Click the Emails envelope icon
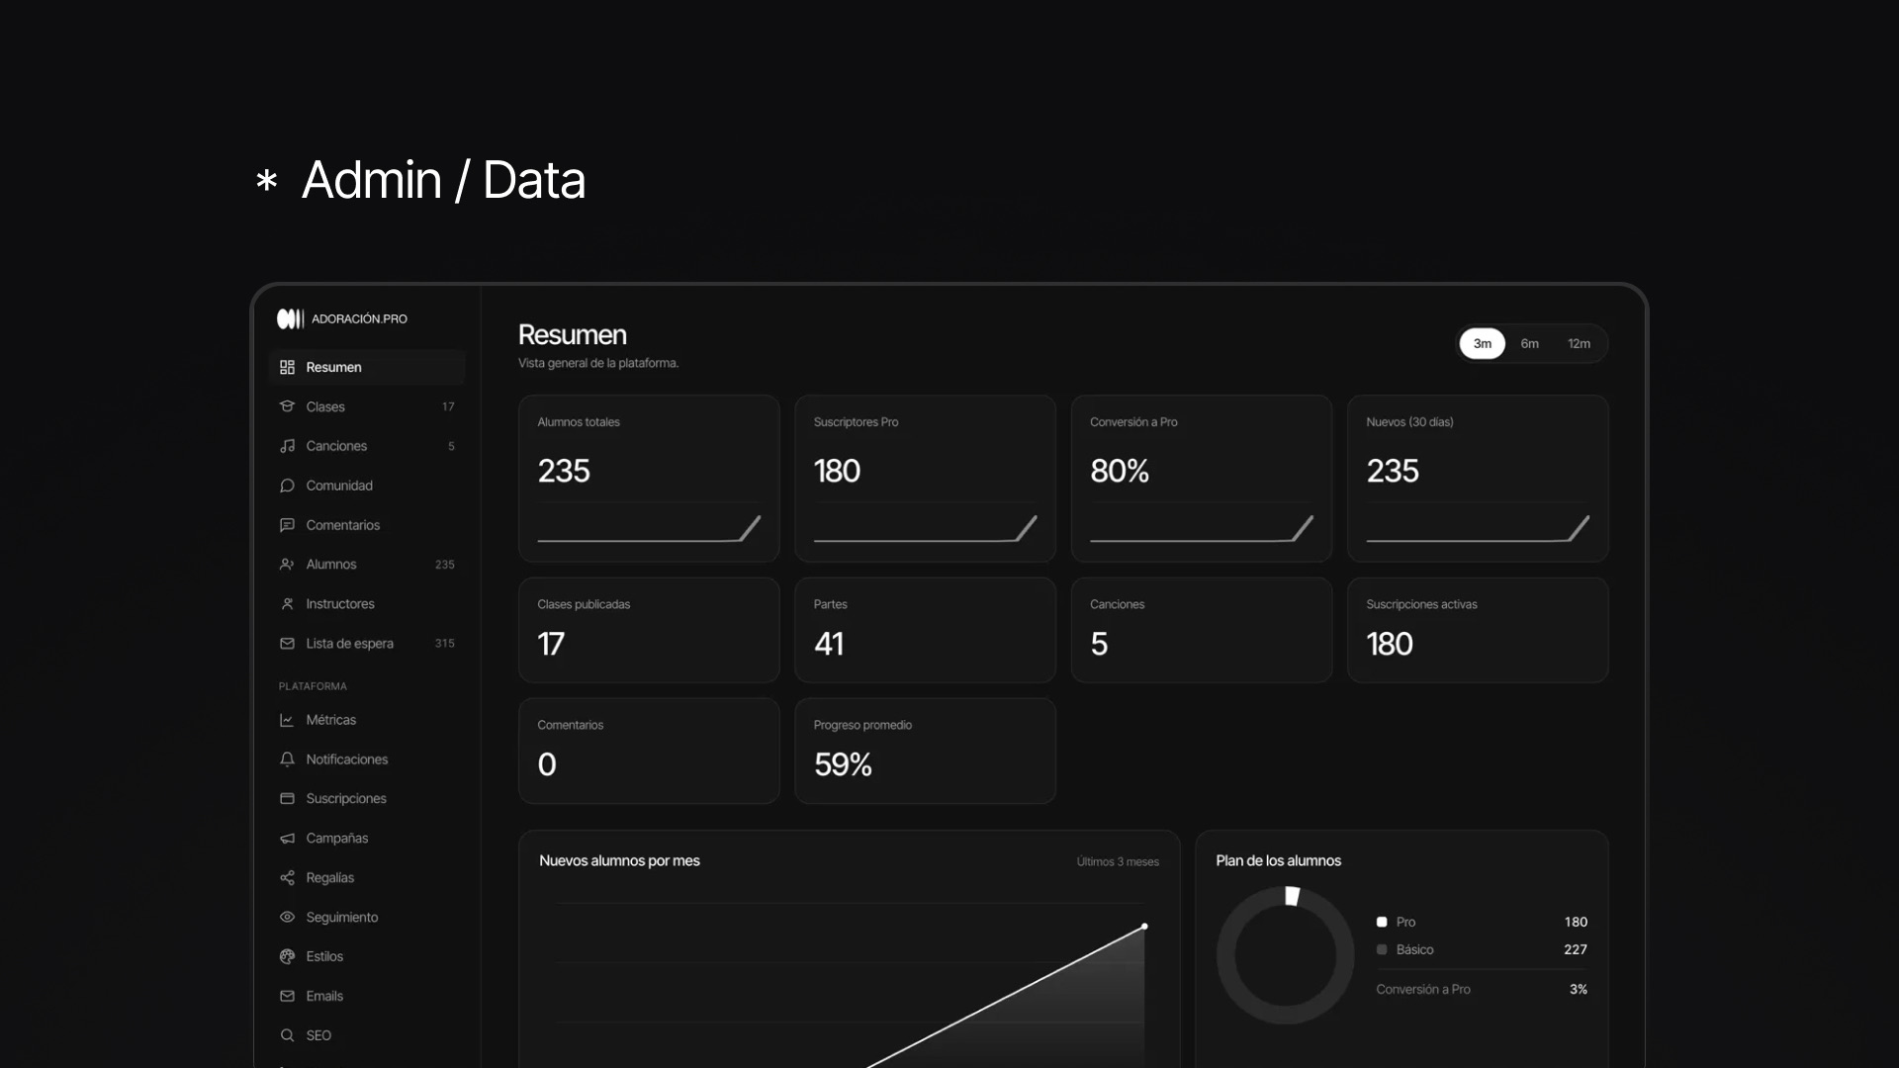The height and width of the screenshot is (1068, 1899). coord(287,996)
